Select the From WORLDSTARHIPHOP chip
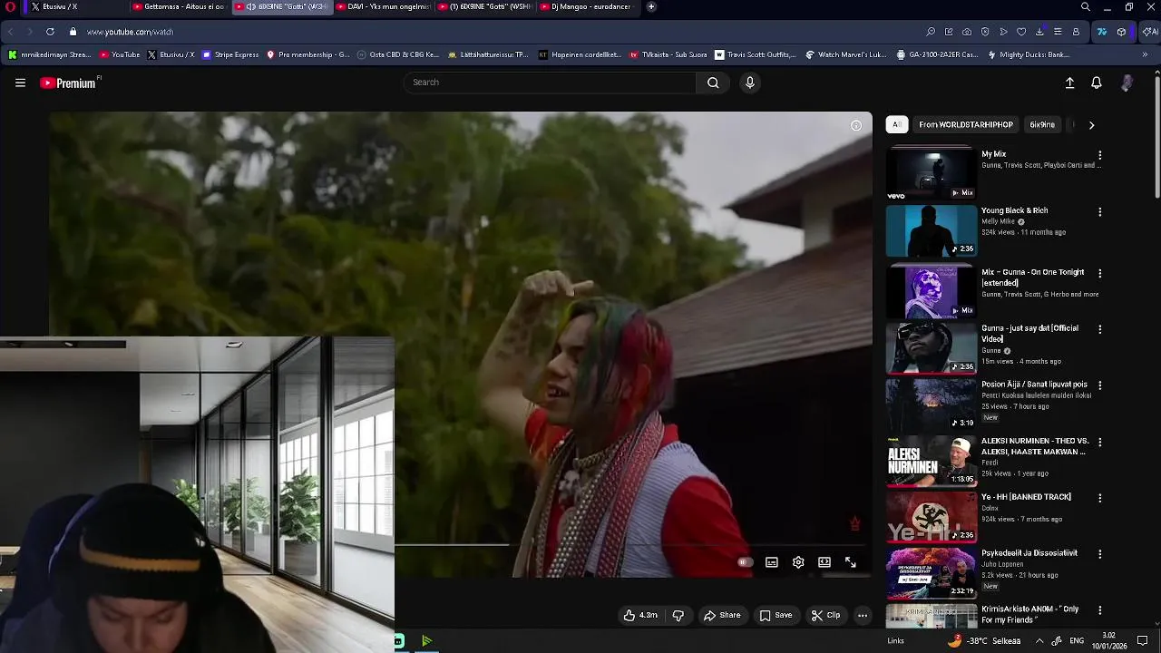This screenshot has width=1161, height=653. pos(965,125)
